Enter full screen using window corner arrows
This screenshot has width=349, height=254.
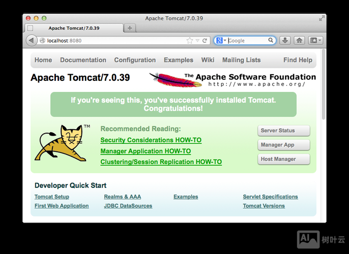click(322, 18)
